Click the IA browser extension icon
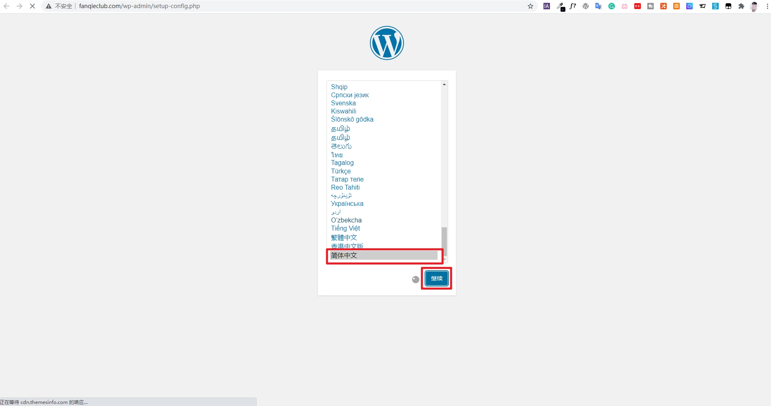Viewport: 771px width, 406px height. tap(547, 6)
